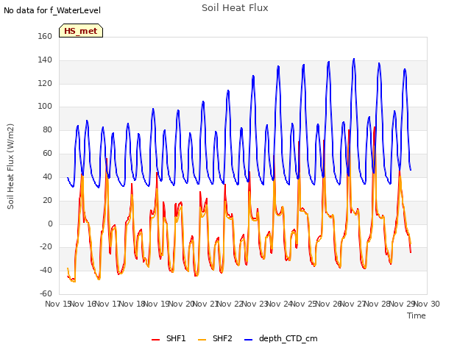The image size is (471, 353).
Task: Toggle the SHF2 legend entry
Action: point(215,338)
